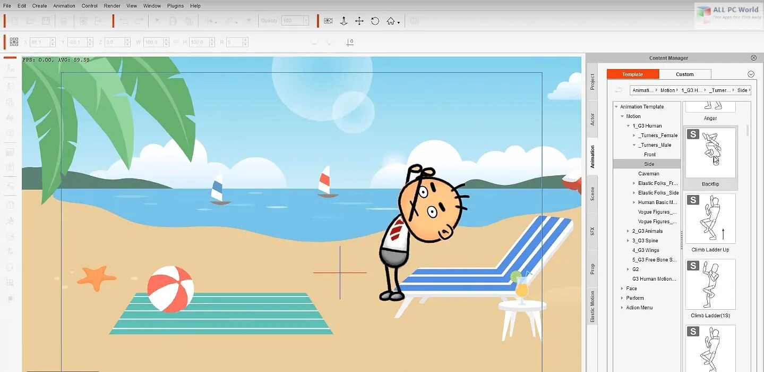Open the Actor side tab
Screen dimensions: 764x372
pyautogui.click(x=593, y=120)
